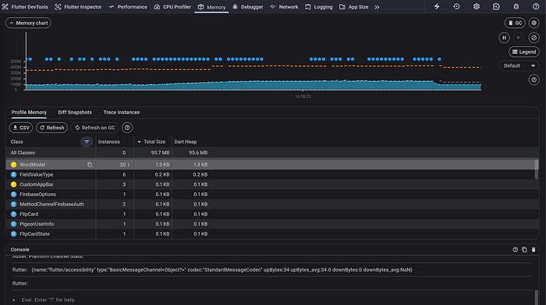Image resolution: width=546 pixels, height=305 pixels.
Task: Open the App Size tab
Action: point(354,7)
